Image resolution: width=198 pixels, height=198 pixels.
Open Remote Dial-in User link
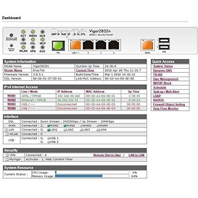point(107,155)
